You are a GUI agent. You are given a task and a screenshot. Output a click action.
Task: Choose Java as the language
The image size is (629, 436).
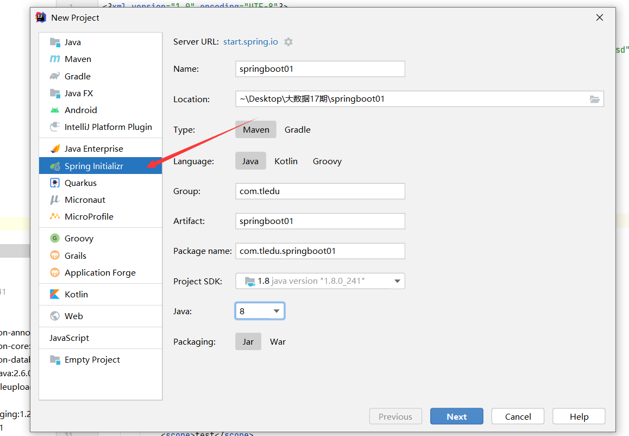click(x=250, y=161)
